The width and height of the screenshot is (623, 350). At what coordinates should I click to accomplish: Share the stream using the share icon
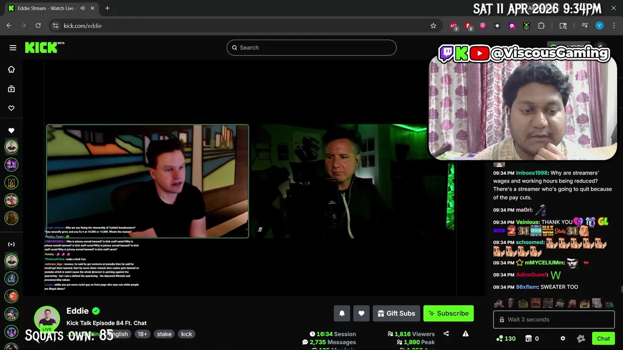446,333
